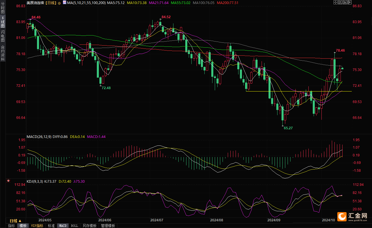Viewport: 372px width, 228px height.
Task: Click the MACD:1.44 value
Action: point(96,137)
